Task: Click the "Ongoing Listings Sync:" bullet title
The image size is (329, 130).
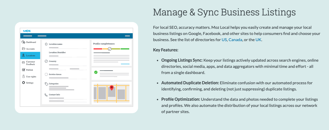Action: (x=182, y=60)
